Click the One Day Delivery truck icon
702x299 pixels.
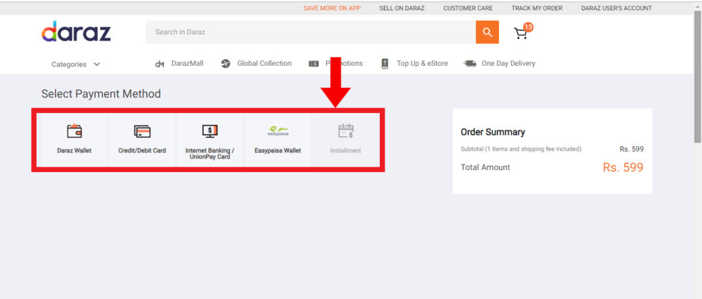pyautogui.click(x=470, y=64)
